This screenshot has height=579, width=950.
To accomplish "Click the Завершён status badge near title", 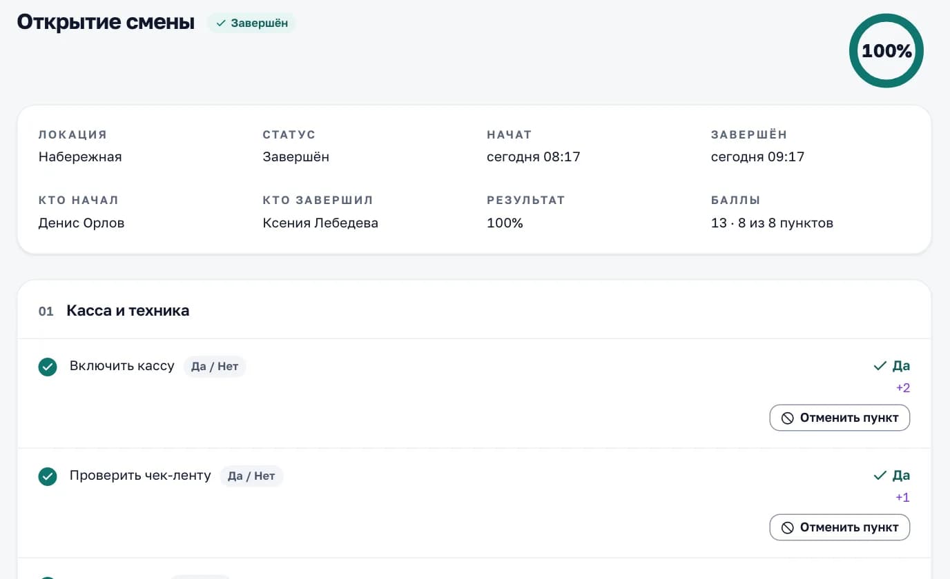I will click(251, 23).
